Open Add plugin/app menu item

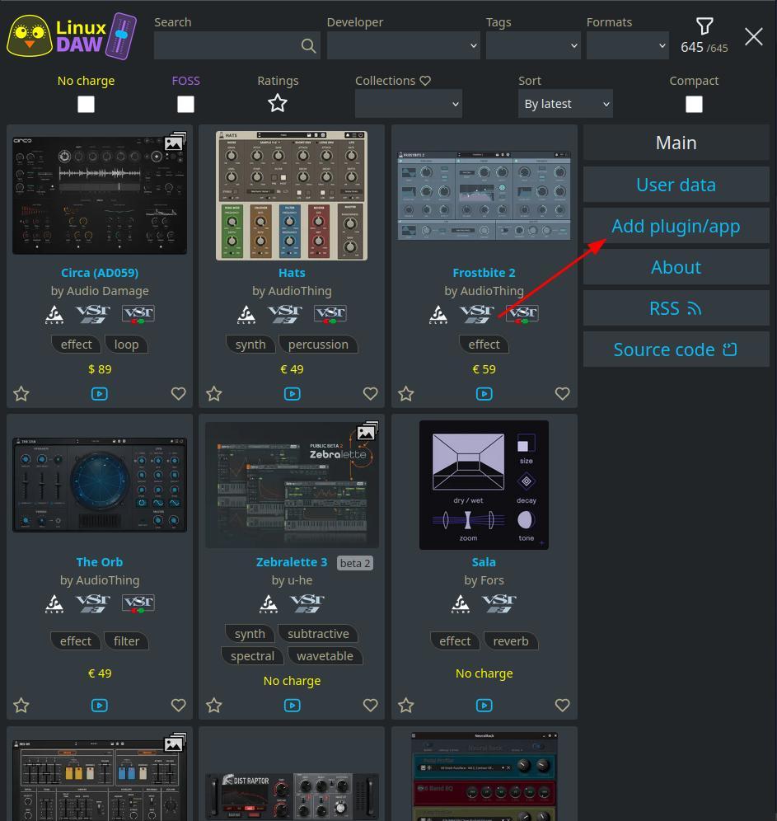tap(676, 226)
